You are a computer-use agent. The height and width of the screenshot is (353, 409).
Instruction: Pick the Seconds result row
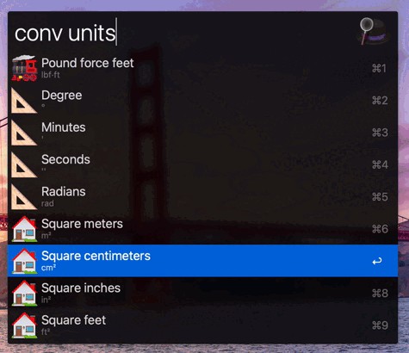202,164
